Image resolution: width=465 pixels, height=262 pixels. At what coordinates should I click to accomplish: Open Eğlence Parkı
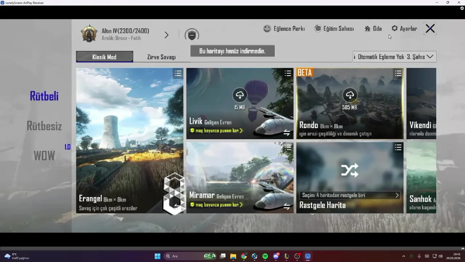(284, 28)
